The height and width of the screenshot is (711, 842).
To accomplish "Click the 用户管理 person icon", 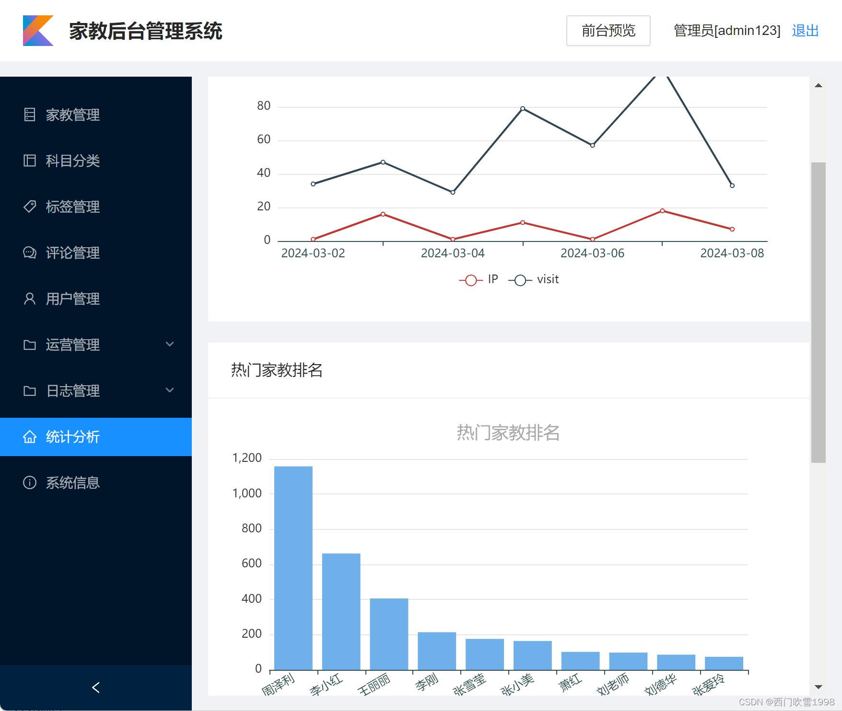I will click(x=30, y=298).
